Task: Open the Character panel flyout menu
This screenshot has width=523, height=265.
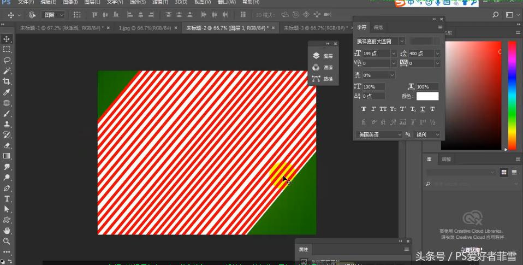Action: [440, 27]
